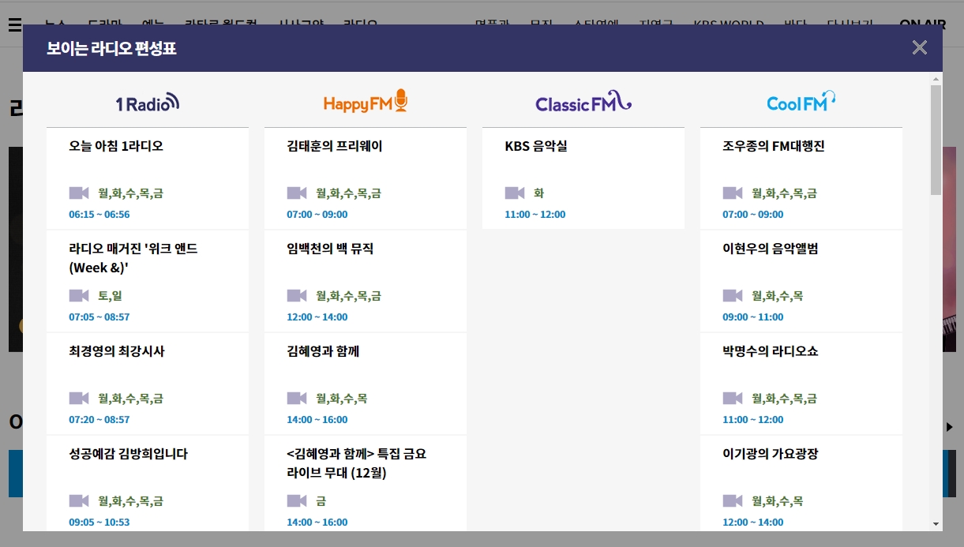Click camera icon for KBS 음악실
This screenshot has width=964, height=547.
[514, 193]
